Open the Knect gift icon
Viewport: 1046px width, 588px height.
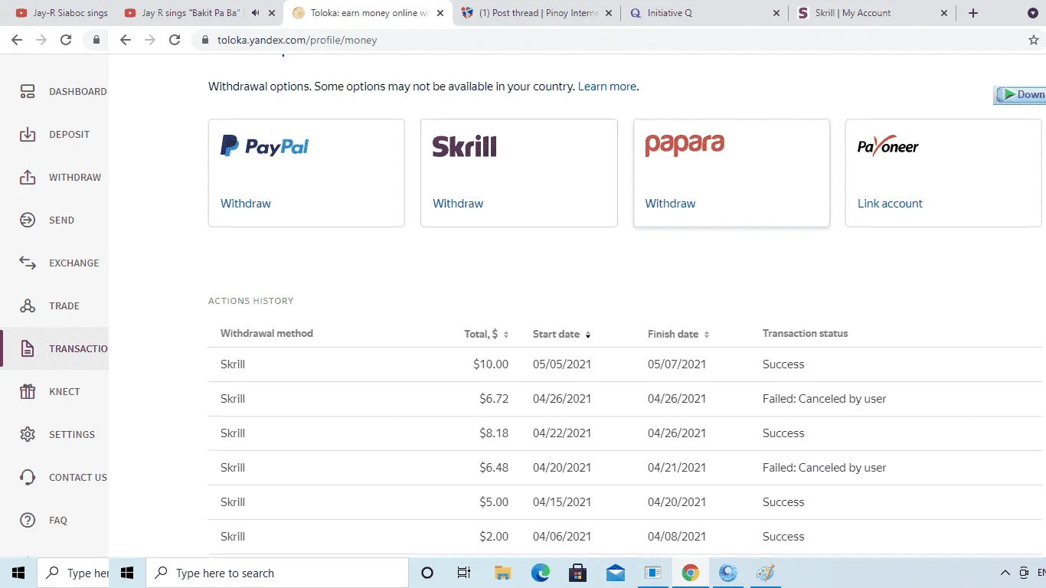point(28,392)
